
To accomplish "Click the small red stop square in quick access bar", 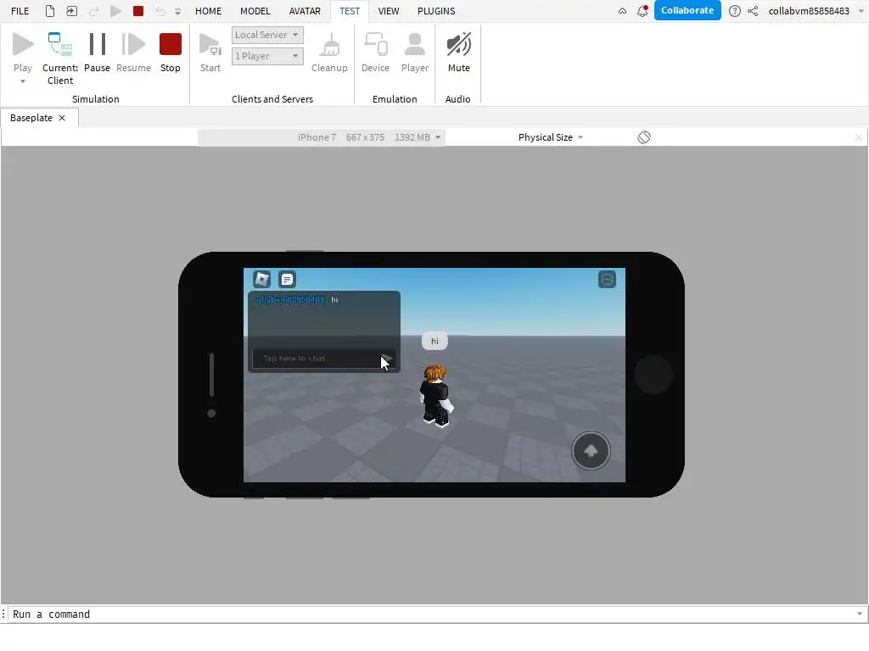I will [138, 11].
